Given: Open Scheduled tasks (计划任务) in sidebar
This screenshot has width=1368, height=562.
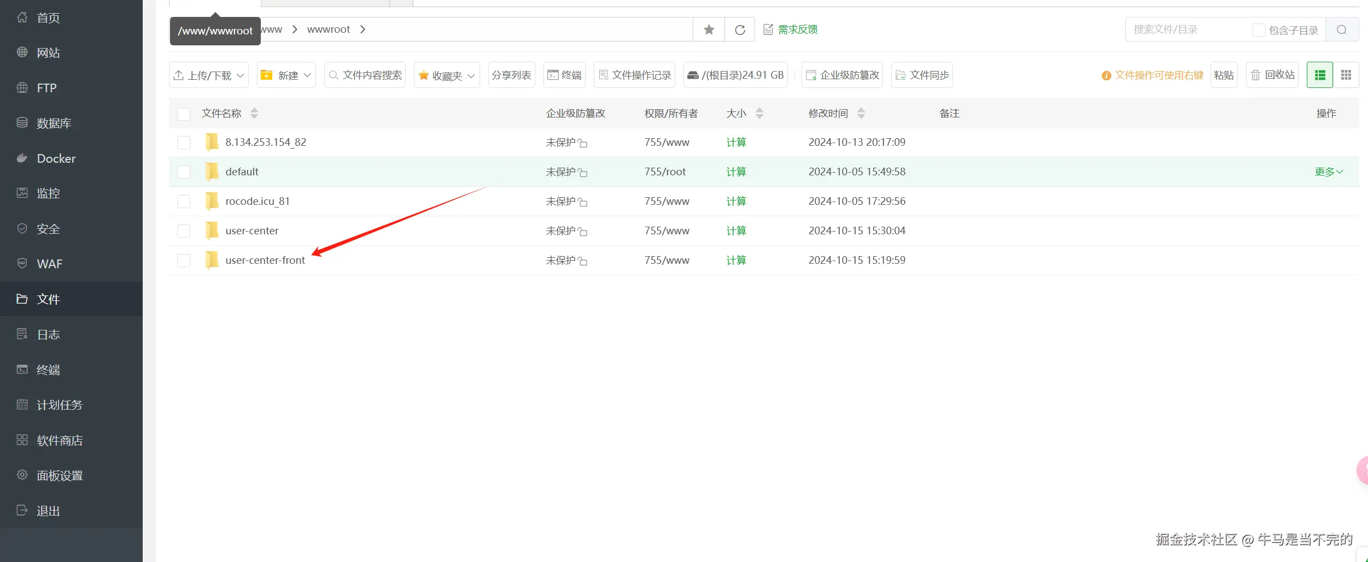Looking at the screenshot, I should (x=71, y=405).
